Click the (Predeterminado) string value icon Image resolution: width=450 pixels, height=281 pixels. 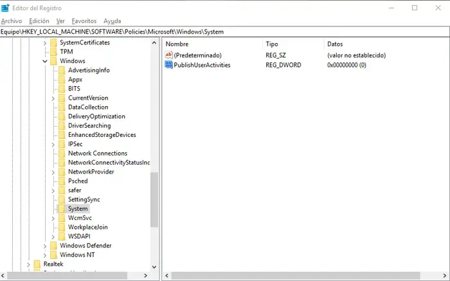[x=168, y=55]
